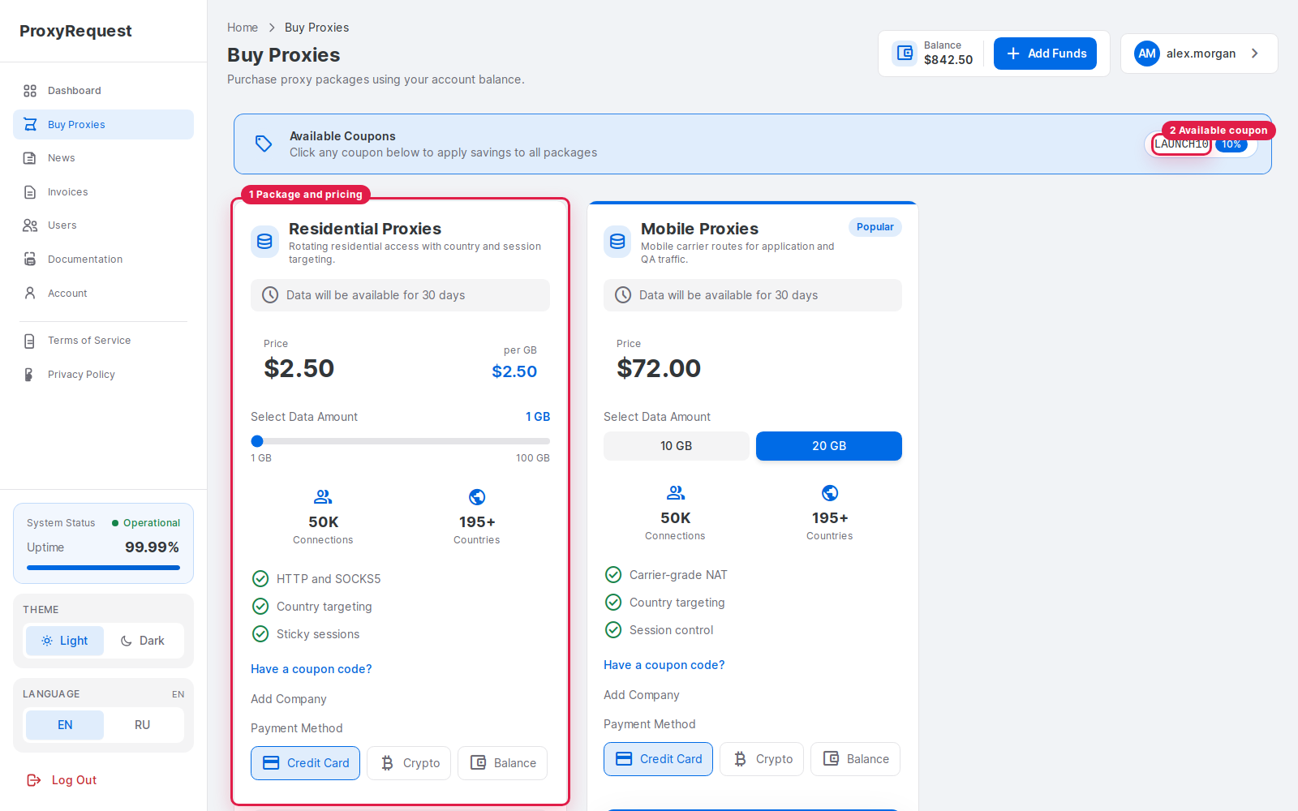Click the 10% coupon badge
The height and width of the screenshot is (811, 1298).
tap(1231, 144)
